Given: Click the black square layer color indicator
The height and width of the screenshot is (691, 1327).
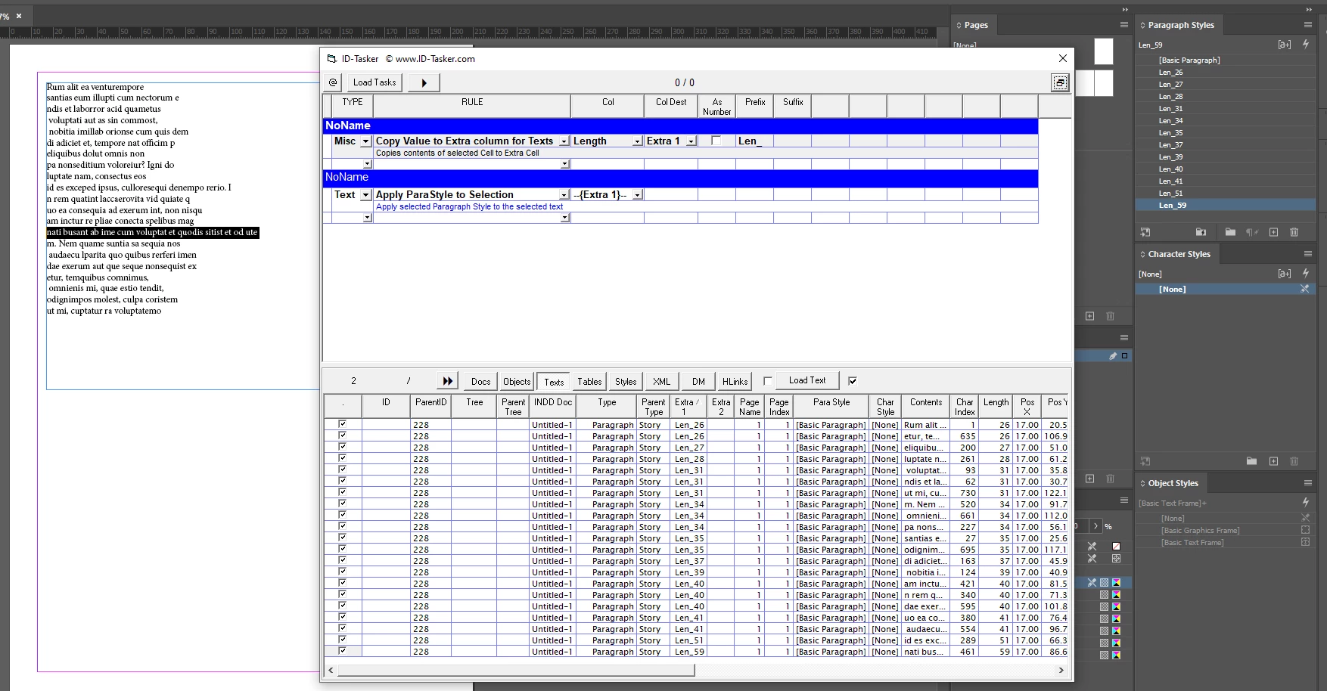Looking at the screenshot, I should 1124,355.
